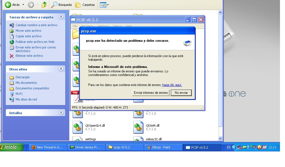Screen dimensions: 285x167
Task: Select the Adobe PDF file icon
Action: coord(77,97)
